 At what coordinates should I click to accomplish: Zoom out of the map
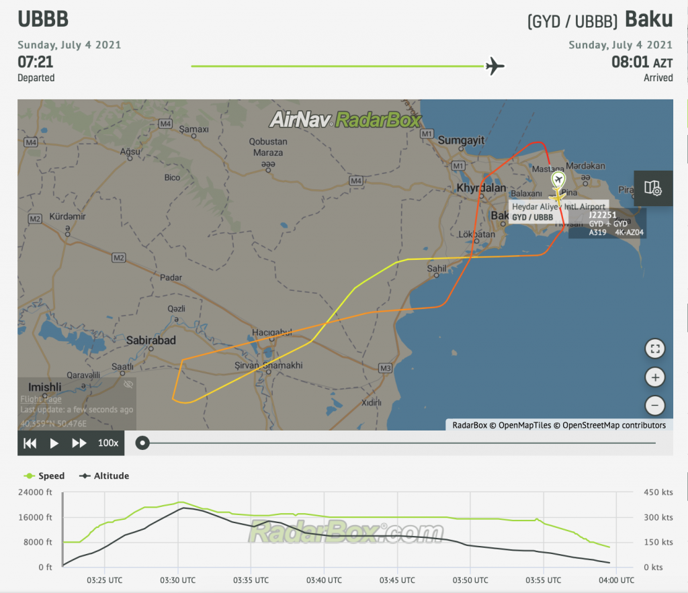654,406
